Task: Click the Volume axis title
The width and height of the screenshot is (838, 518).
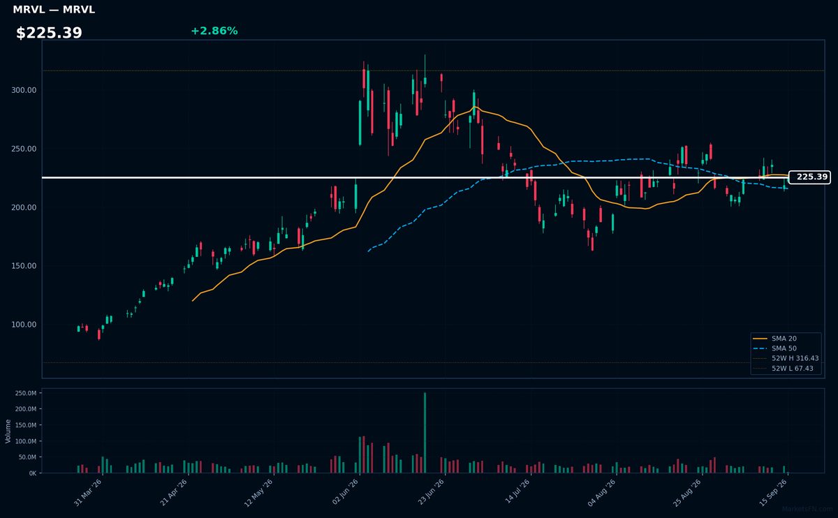Action: tap(8, 431)
